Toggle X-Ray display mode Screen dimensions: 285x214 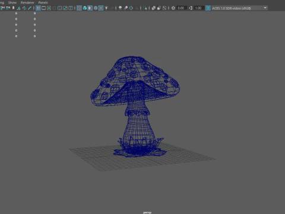point(154,8)
